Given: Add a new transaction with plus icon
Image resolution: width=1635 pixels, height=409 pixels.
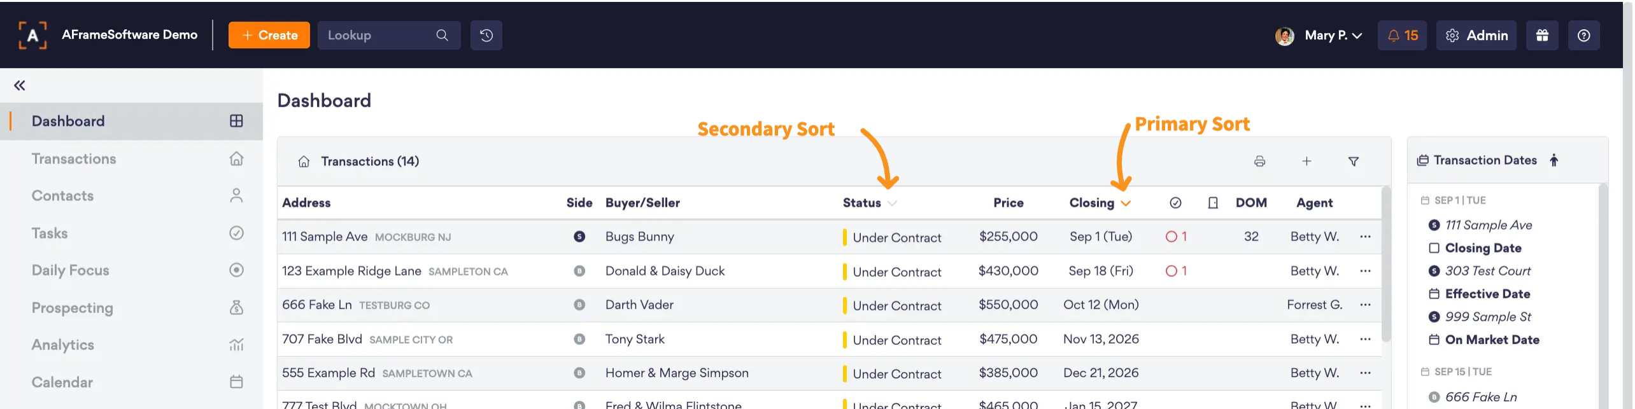Looking at the screenshot, I should (1306, 162).
